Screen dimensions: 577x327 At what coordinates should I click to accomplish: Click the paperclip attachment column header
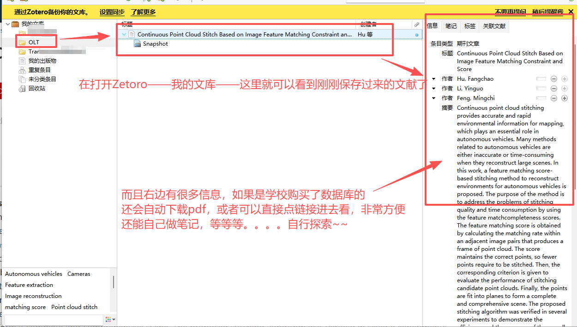pos(416,24)
